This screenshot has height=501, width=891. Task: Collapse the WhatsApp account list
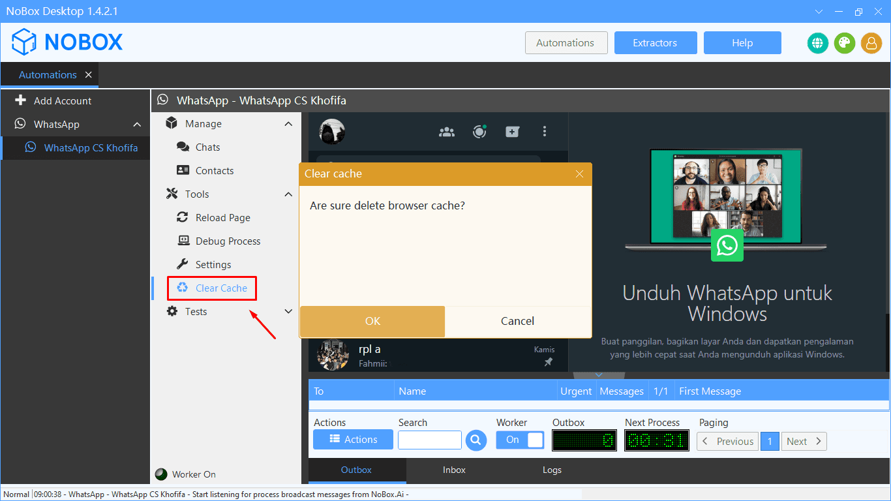(x=136, y=124)
